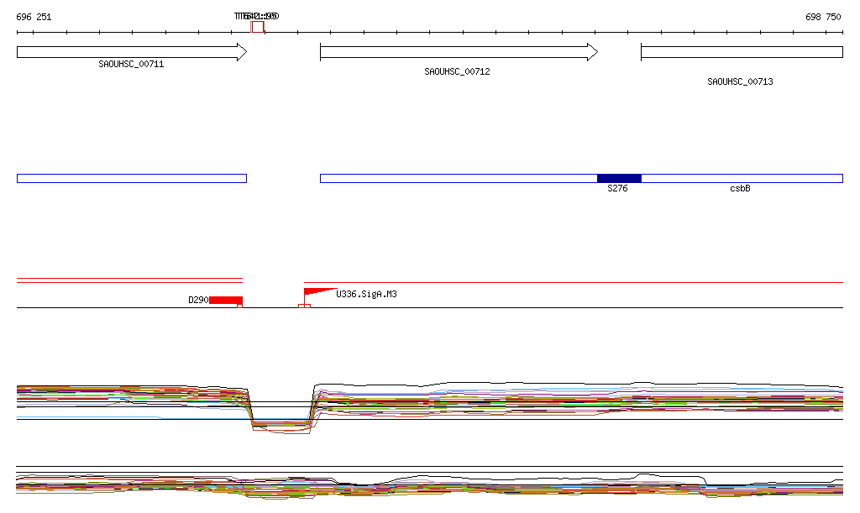Click the SAOUHSC_00711 gene arrow
Image resolution: width=860 pixels, height=513 pixels.
click(x=132, y=52)
